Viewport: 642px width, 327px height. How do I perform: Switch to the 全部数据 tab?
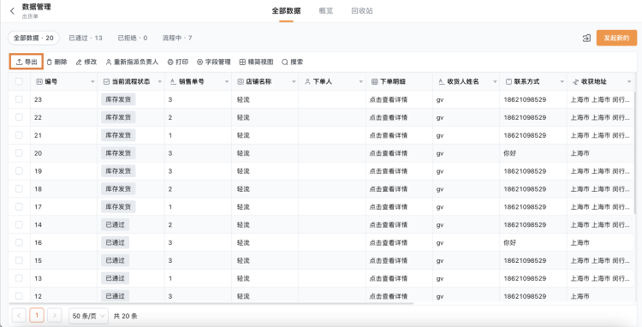click(x=286, y=11)
